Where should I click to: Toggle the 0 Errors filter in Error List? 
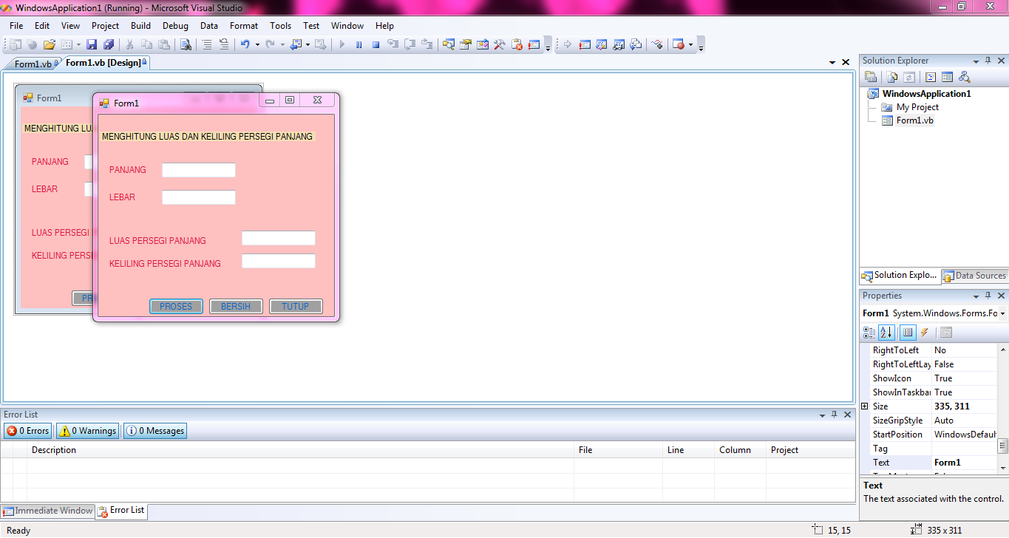tap(27, 430)
